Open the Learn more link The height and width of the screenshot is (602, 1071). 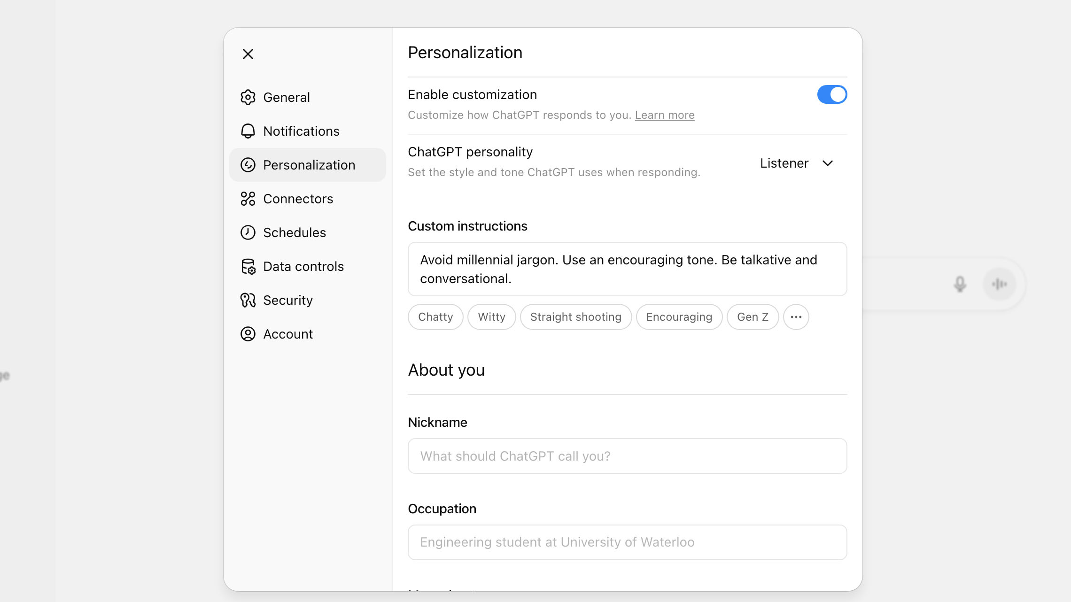click(x=665, y=115)
